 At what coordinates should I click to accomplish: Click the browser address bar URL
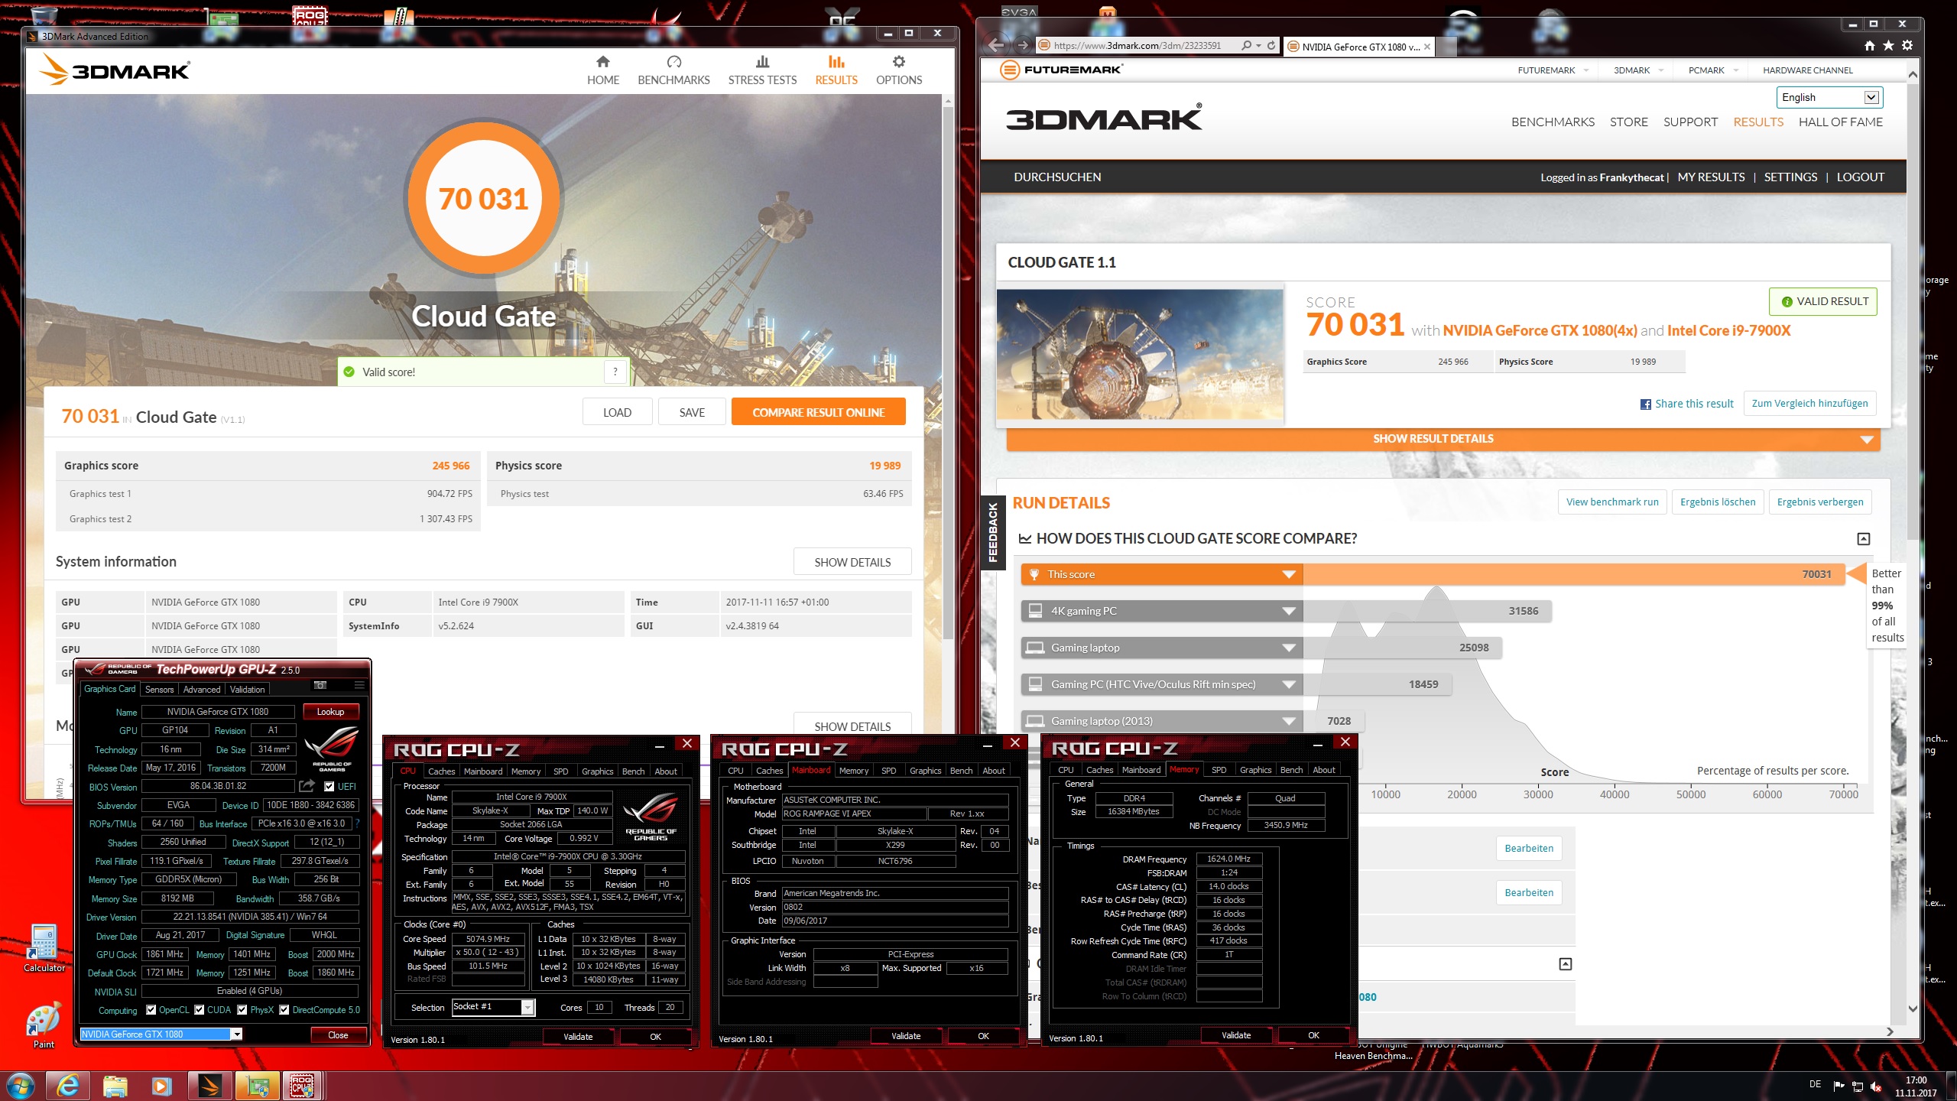1138,46
